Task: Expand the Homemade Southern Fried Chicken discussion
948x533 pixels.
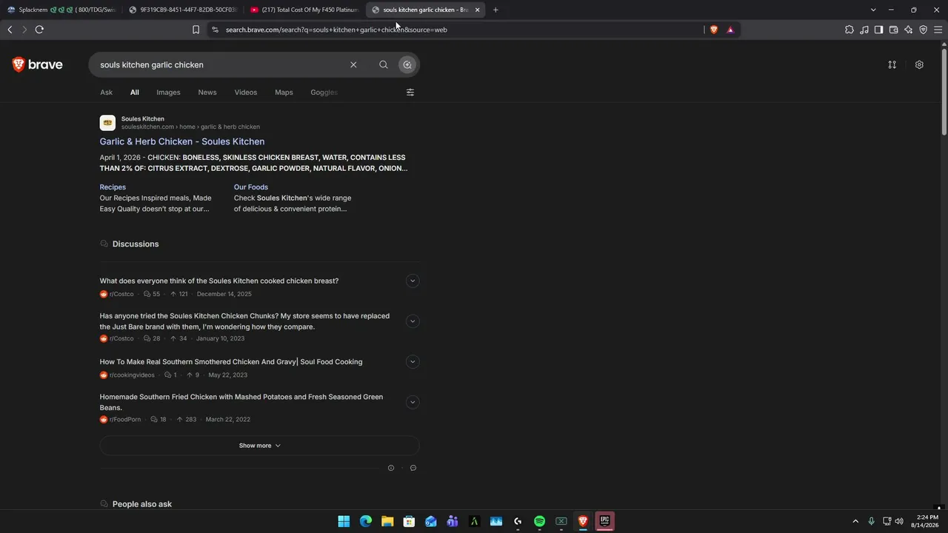Action: point(413,402)
